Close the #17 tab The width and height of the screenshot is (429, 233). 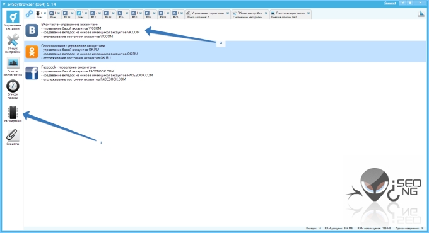tap(100, 13)
